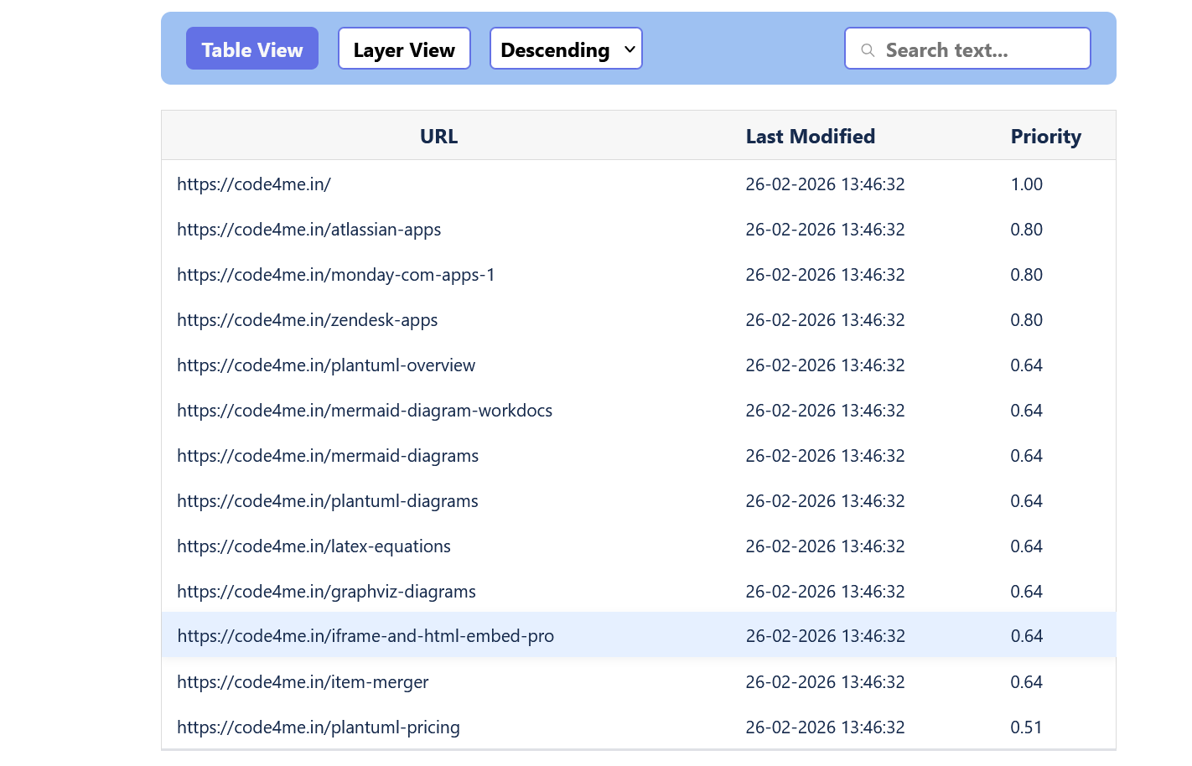
Task: Select the plantuml-pricing row
Action: click(318, 727)
